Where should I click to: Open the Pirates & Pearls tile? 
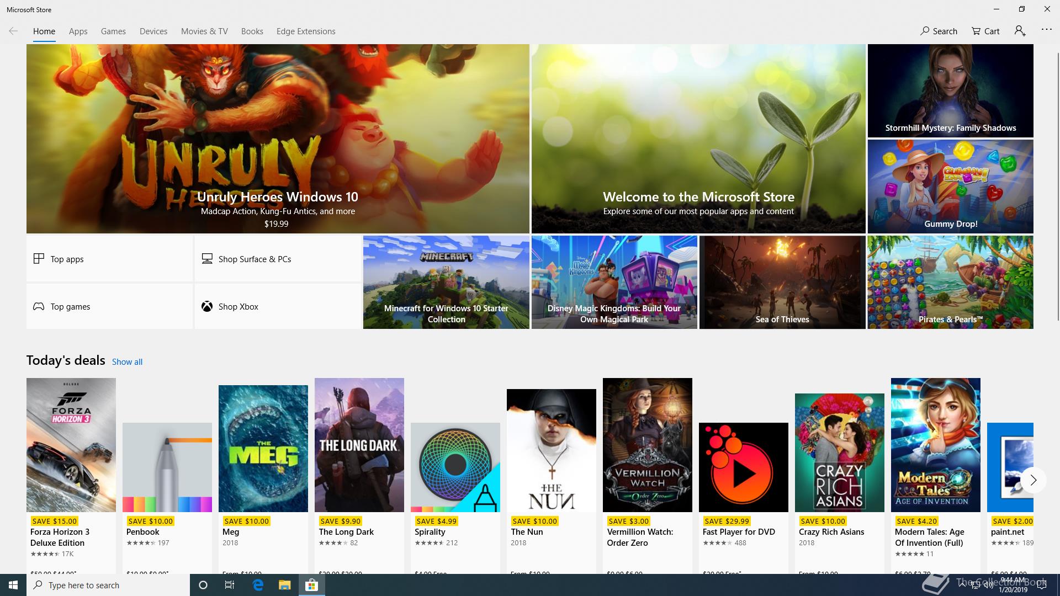click(950, 283)
